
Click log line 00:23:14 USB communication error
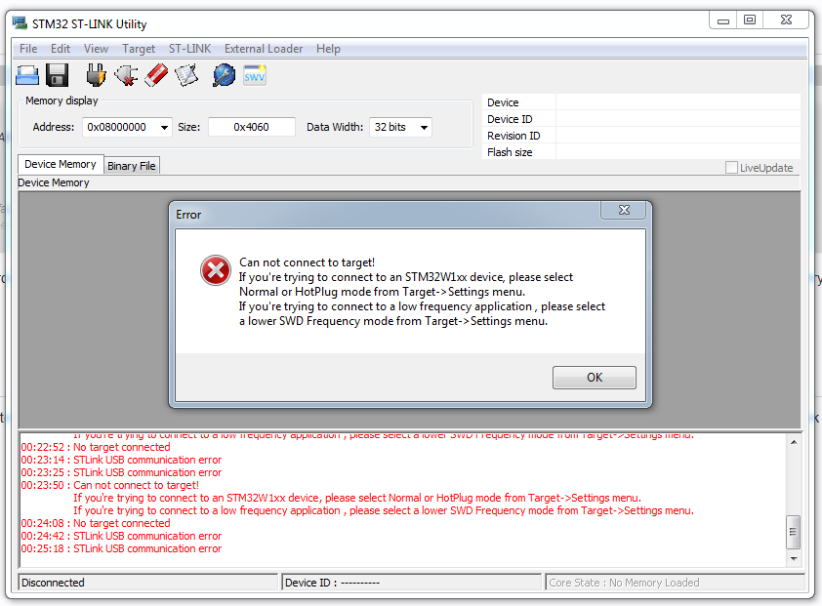[121, 460]
